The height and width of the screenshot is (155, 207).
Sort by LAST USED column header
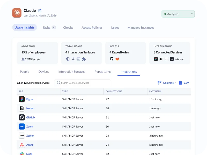[x=155, y=91]
